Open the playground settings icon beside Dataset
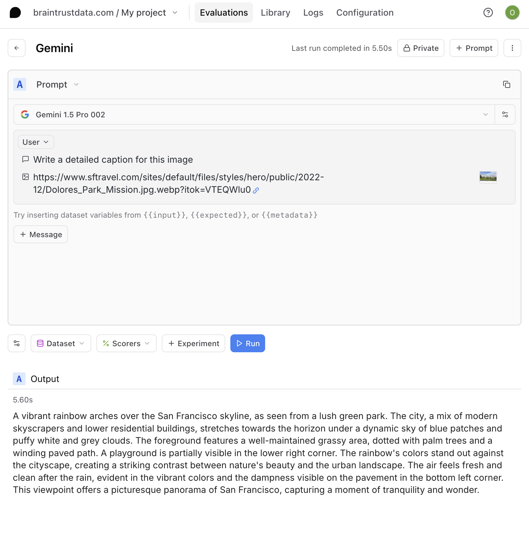529x537 pixels. (x=17, y=343)
